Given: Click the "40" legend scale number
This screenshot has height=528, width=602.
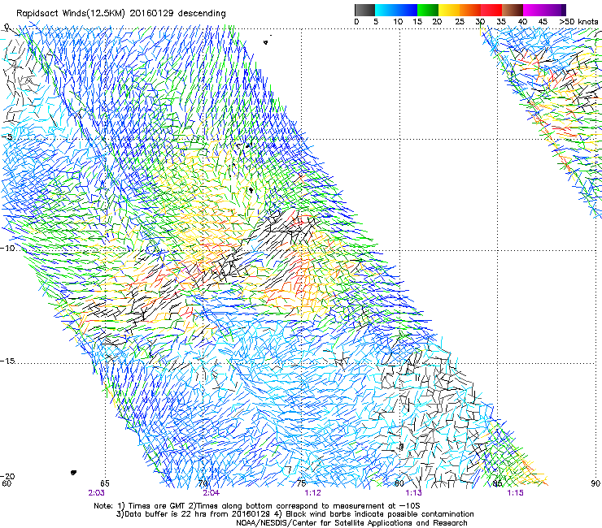Looking at the screenshot, I should click(522, 21).
